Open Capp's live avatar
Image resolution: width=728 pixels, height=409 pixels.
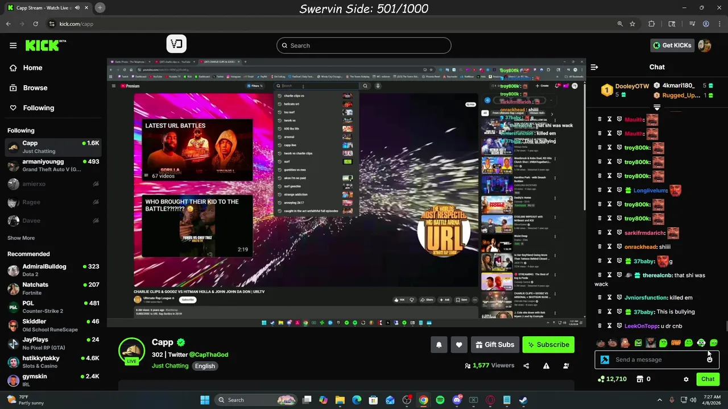click(x=131, y=351)
